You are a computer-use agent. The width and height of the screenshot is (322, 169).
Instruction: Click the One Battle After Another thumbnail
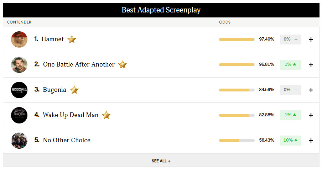point(19,65)
